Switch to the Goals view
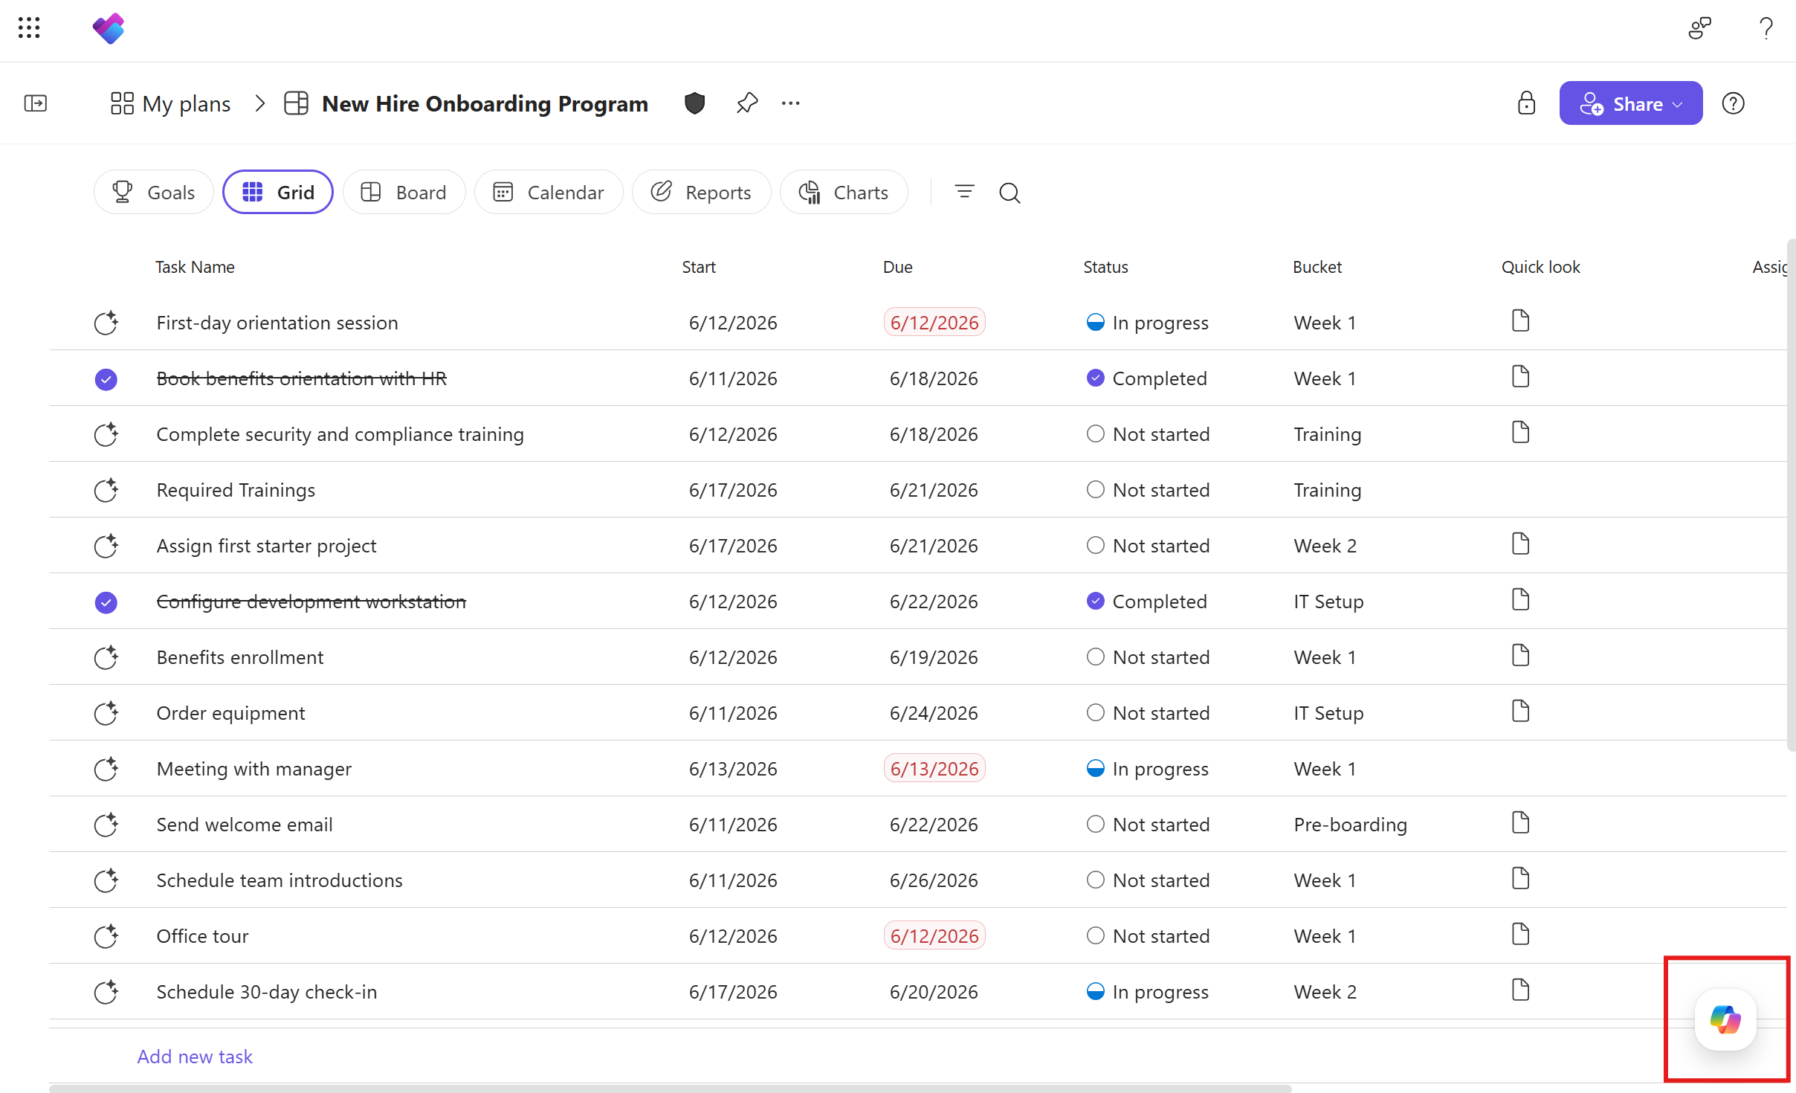1796x1093 pixels. tap(153, 192)
